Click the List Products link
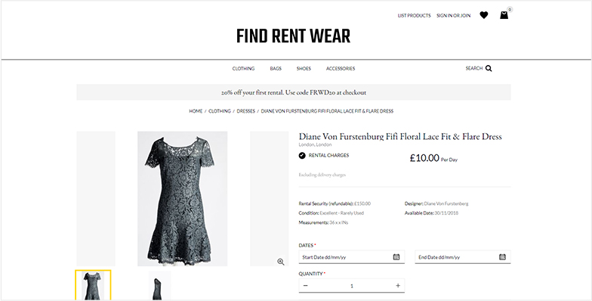The height and width of the screenshot is (301, 592). pos(414,15)
